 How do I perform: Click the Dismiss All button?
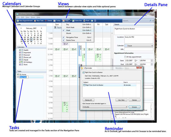click(x=88, y=100)
